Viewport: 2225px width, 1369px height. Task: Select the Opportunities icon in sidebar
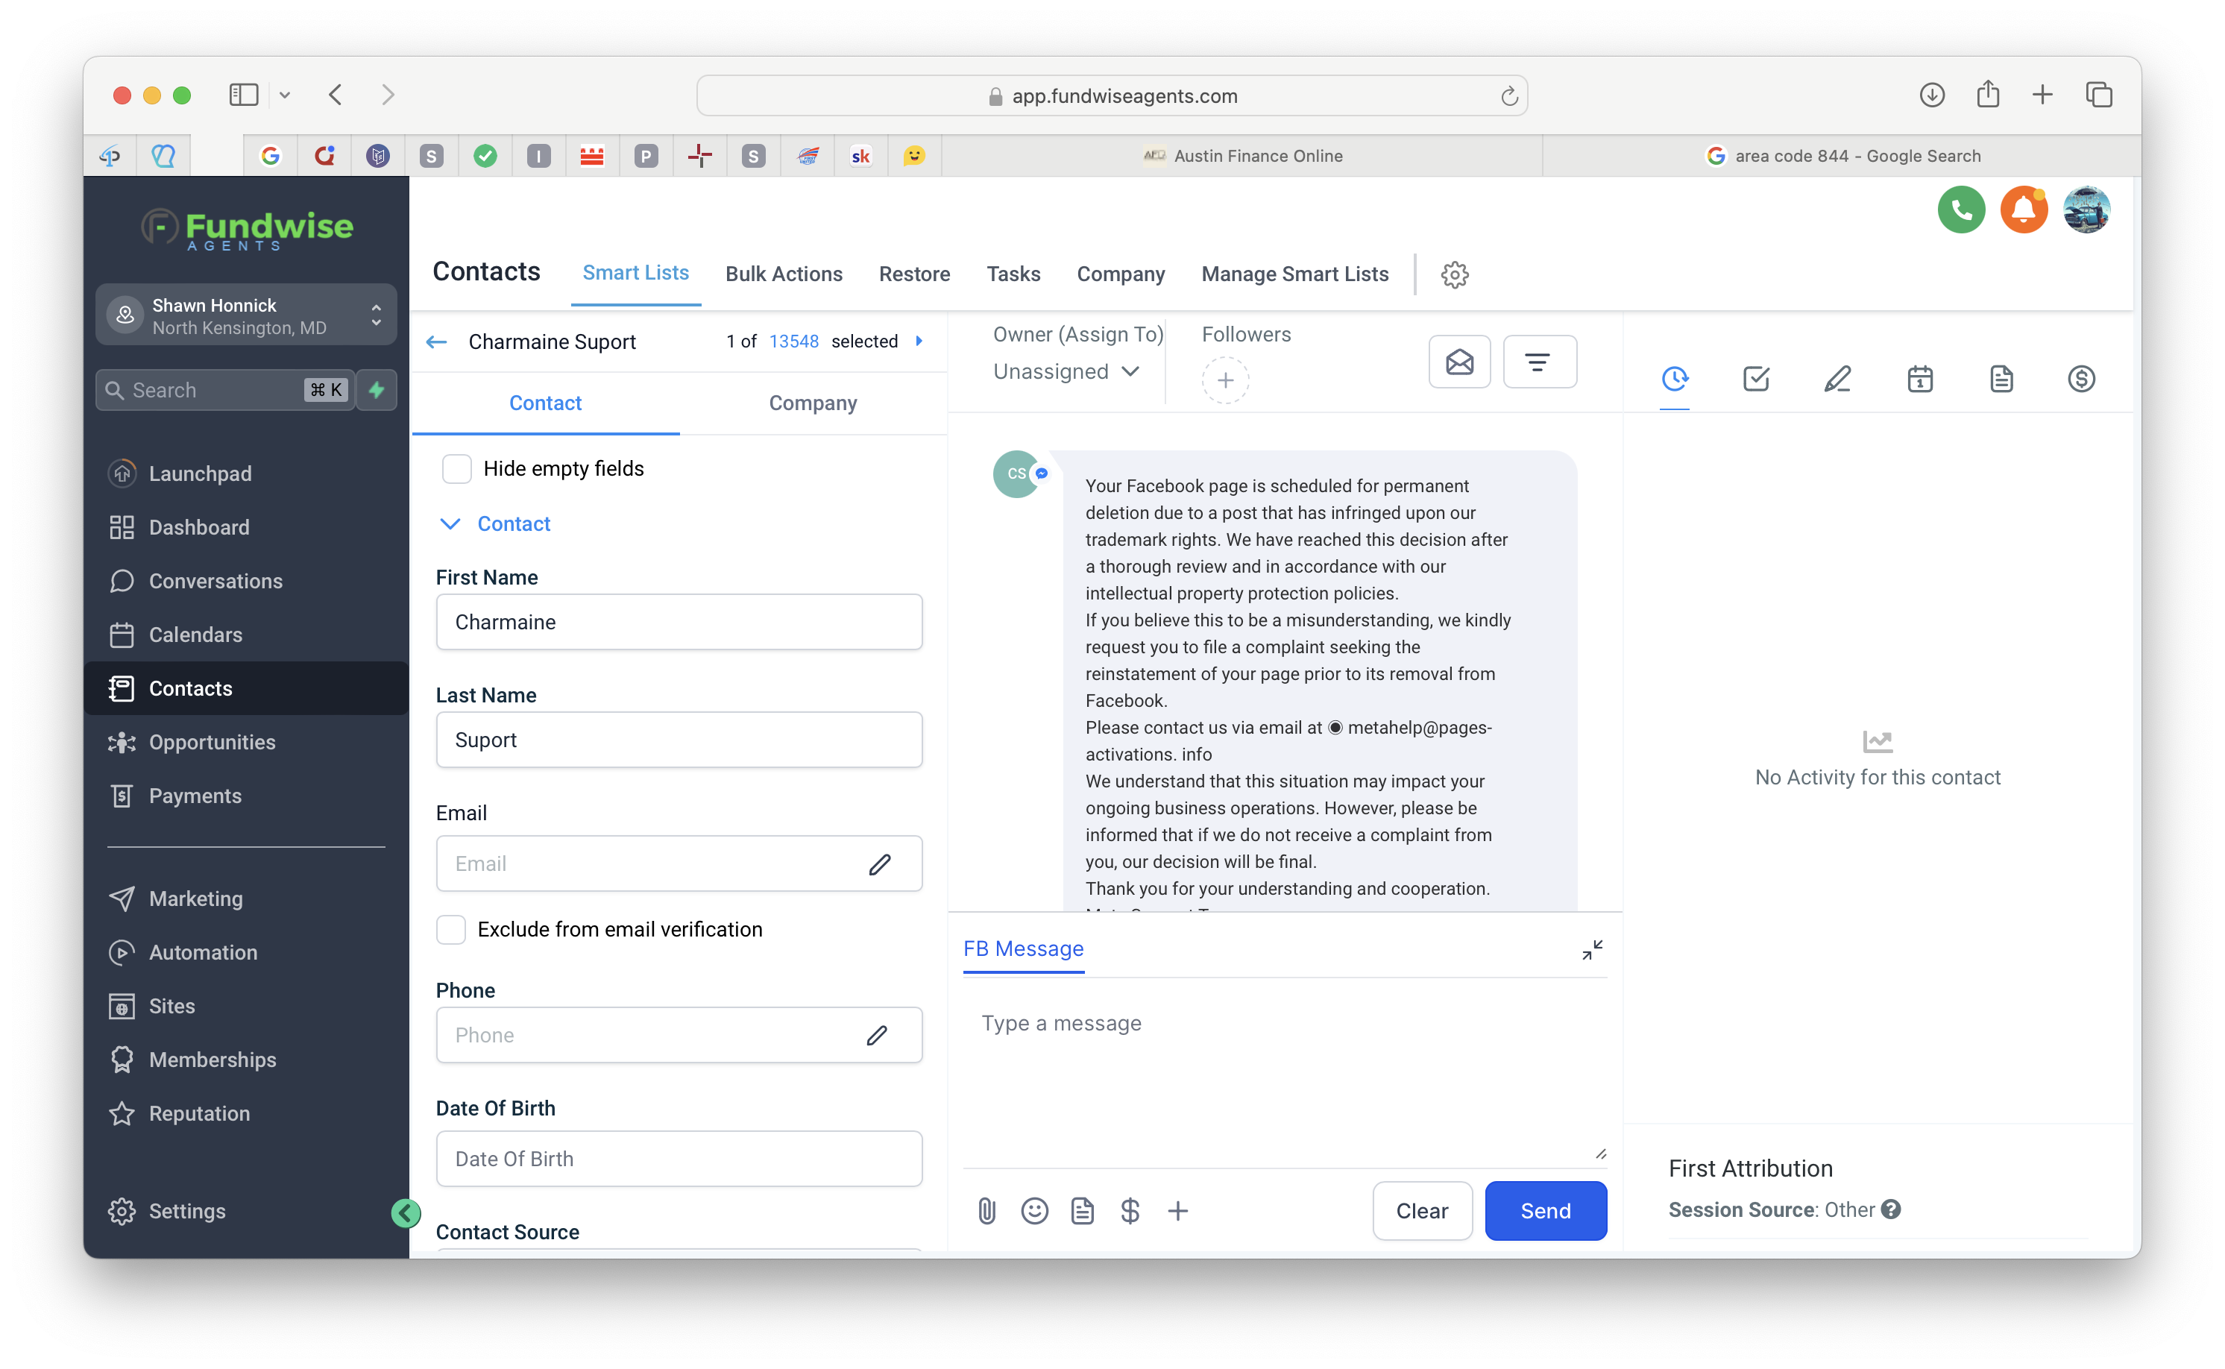click(x=122, y=741)
